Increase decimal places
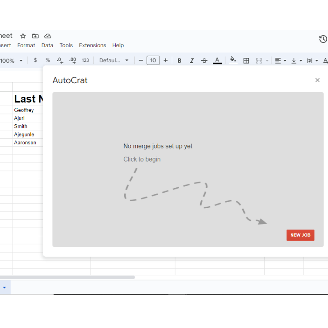This screenshot has width=328, height=328. [73, 60]
